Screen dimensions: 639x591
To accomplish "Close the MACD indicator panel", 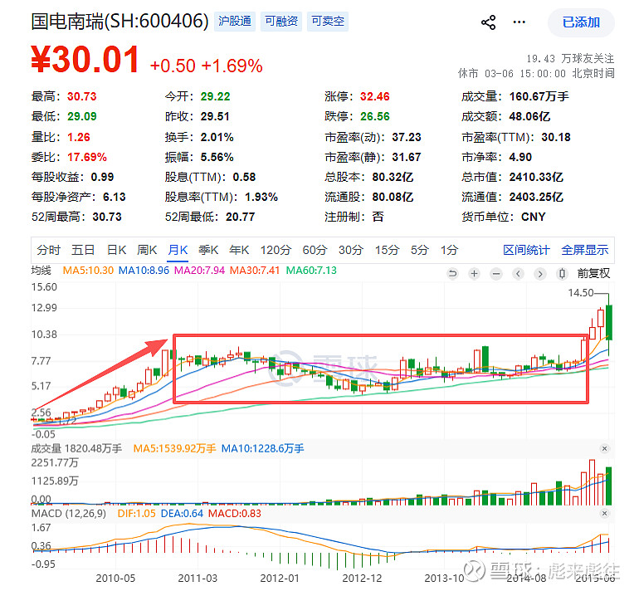I will [604, 513].
